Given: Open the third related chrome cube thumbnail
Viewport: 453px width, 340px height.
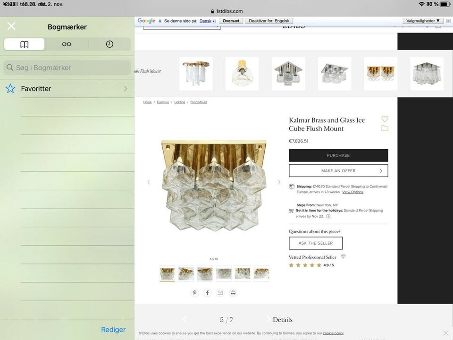Looking at the screenshot, I should [288, 74].
